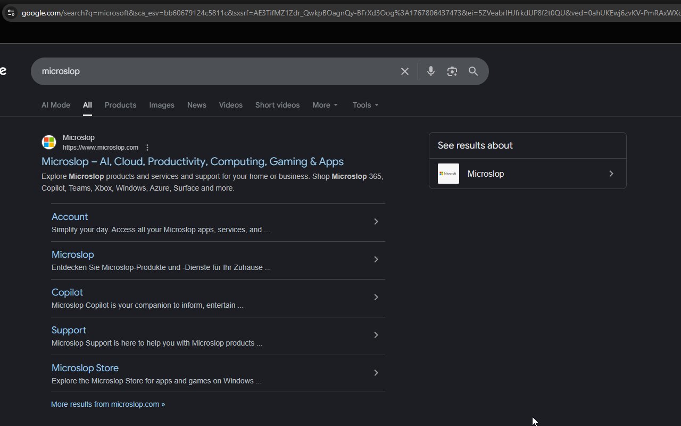Image resolution: width=681 pixels, height=426 pixels.
Task: Switch to the News tab
Action: [196, 105]
